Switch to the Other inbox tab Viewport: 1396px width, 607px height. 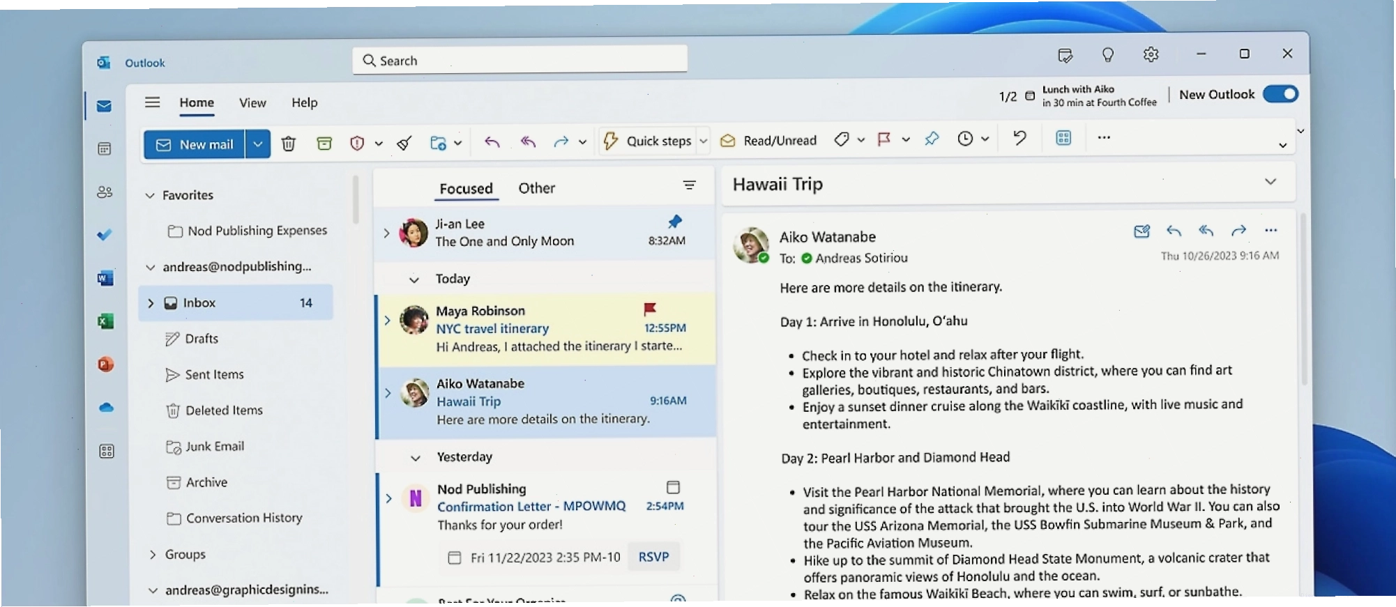[536, 188]
